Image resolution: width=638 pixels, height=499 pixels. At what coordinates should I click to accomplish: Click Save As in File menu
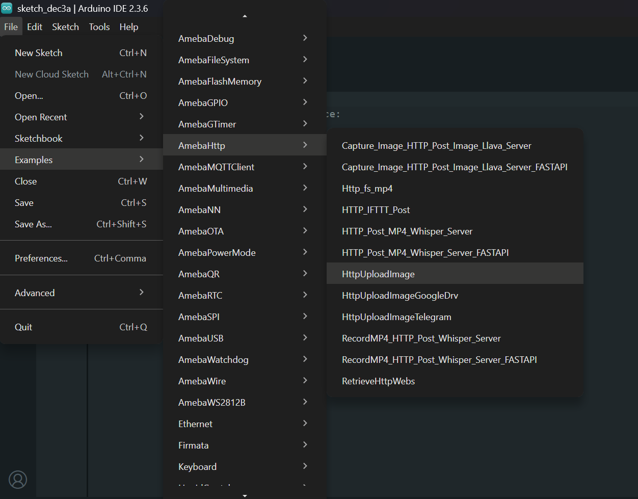point(33,224)
